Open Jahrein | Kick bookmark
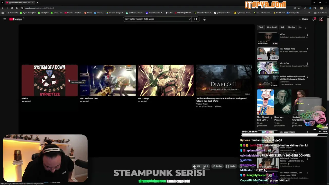The height and width of the screenshot is (185, 329). 57,13
